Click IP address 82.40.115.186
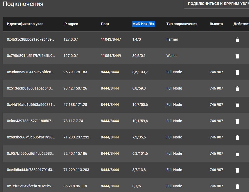 (75, 153)
